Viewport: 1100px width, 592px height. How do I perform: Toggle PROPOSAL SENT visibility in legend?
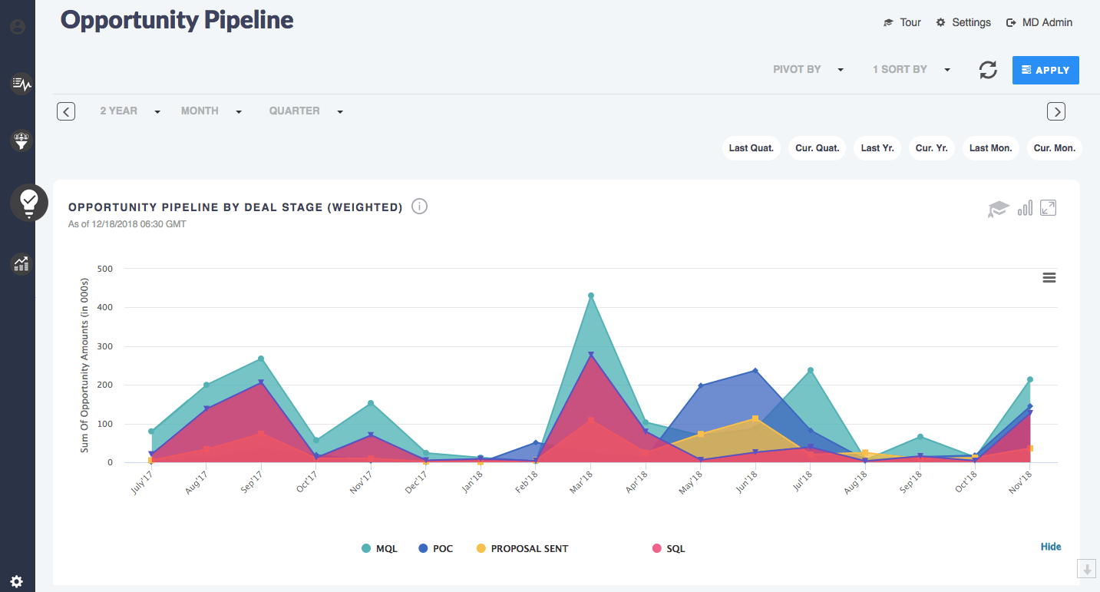pos(522,547)
